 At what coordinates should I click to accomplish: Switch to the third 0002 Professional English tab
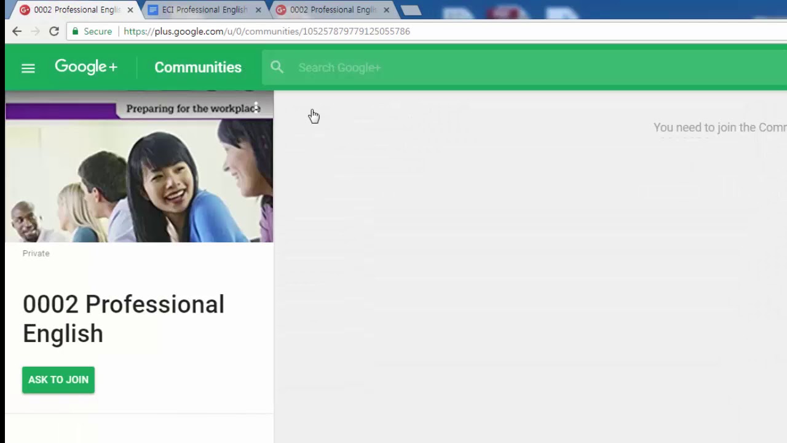click(x=333, y=10)
